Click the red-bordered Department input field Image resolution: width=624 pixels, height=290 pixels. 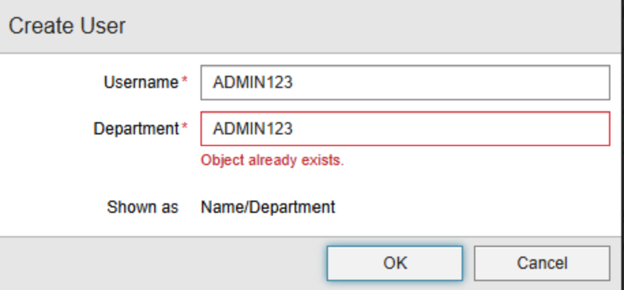404,128
